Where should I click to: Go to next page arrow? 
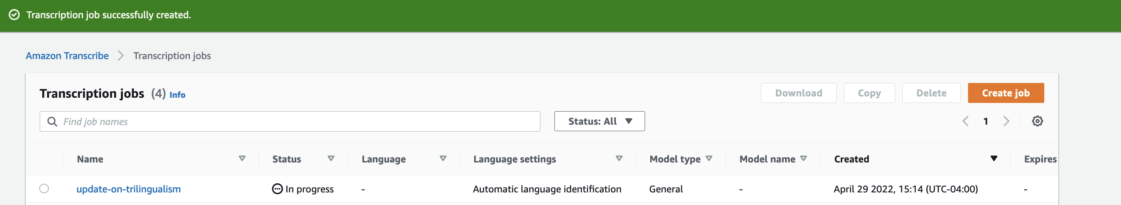pyautogui.click(x=1006, y=121)
